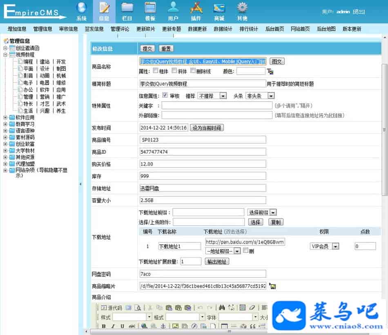The height and width of the screenshot is (335, 388).
Task: Click the image picker icon beside 商品缩略图 field
Action: [x=272, y=286]
